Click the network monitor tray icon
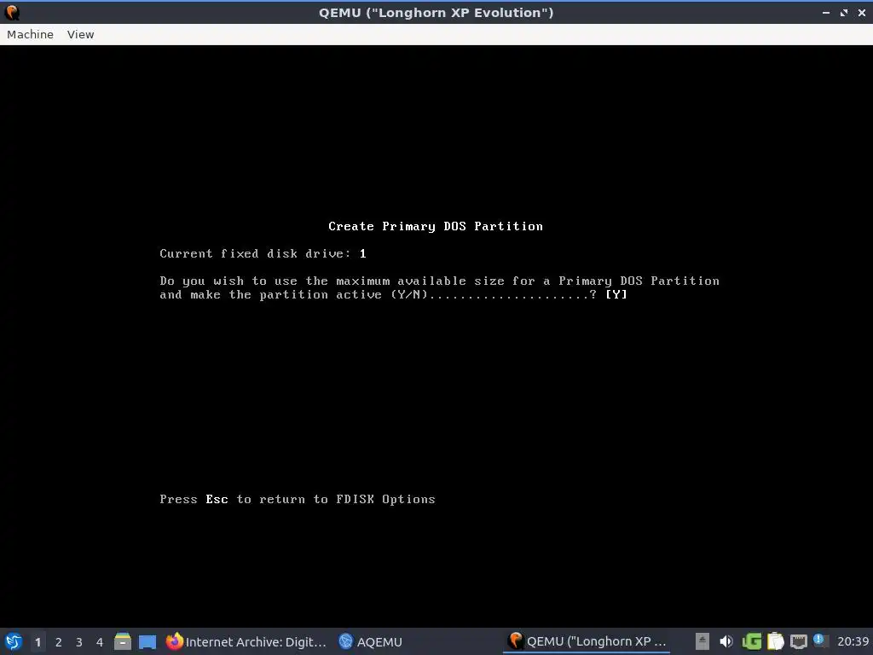This screenshot has height=655, width=873. (x=799, y=641)
